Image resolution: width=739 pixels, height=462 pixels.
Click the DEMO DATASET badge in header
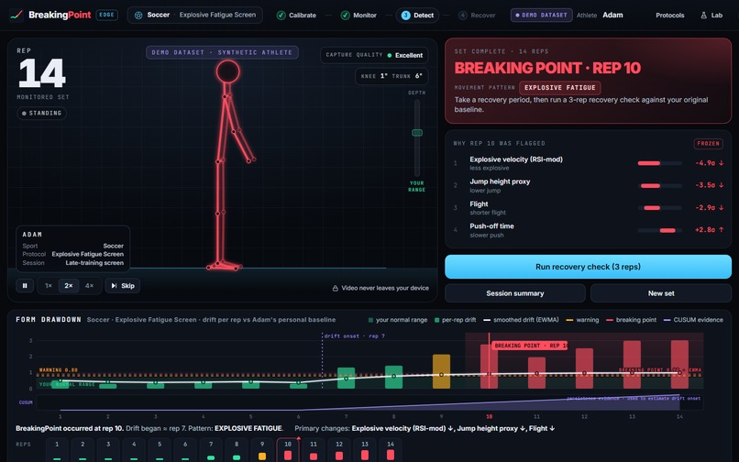click(x=542, y=15)
